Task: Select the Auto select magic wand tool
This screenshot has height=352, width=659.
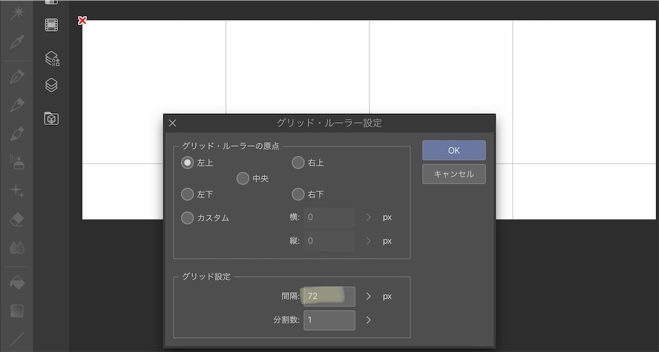Action: 17,13
